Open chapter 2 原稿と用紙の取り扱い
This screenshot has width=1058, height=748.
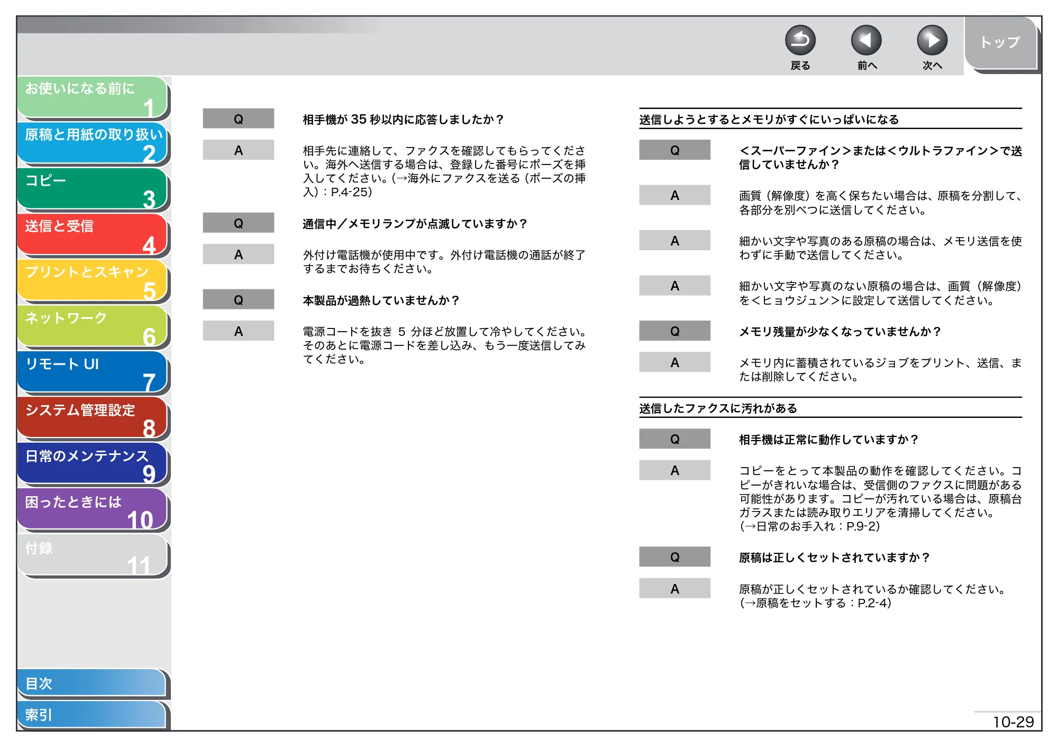(93, 143)
